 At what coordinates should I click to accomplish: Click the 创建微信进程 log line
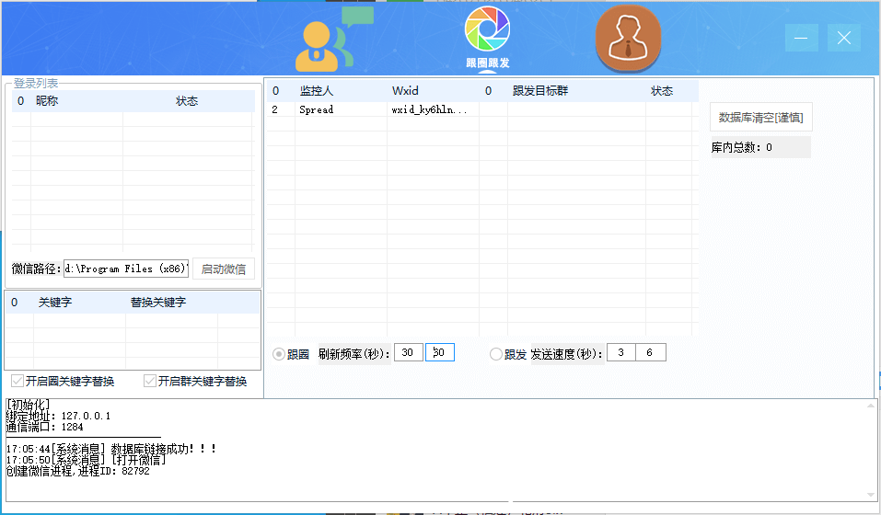(77, 471)
